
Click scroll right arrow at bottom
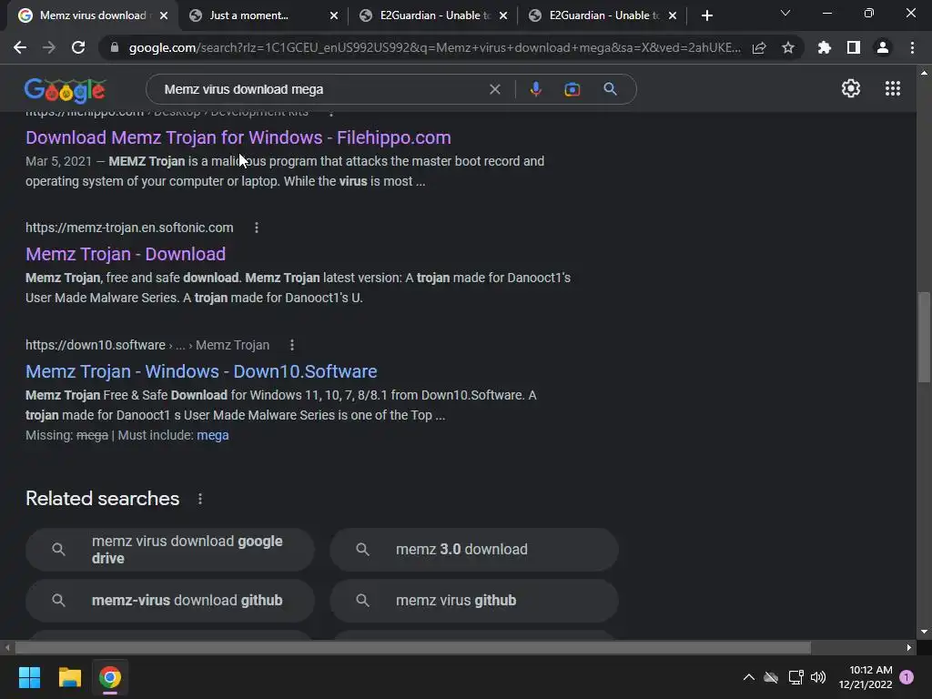(909, 647)
